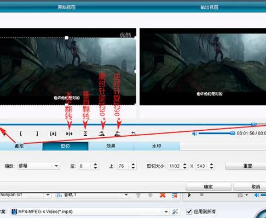The height and width of the screenshot is (218, 266).
Task: Increase the 上 value with up stepper
Action: click(x=133, y=164)
